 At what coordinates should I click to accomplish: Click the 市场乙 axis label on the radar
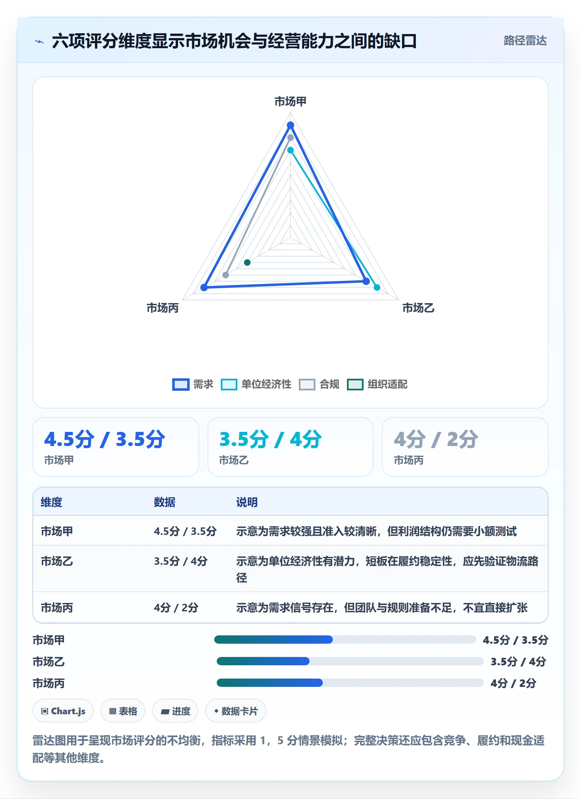click(418, 308)
